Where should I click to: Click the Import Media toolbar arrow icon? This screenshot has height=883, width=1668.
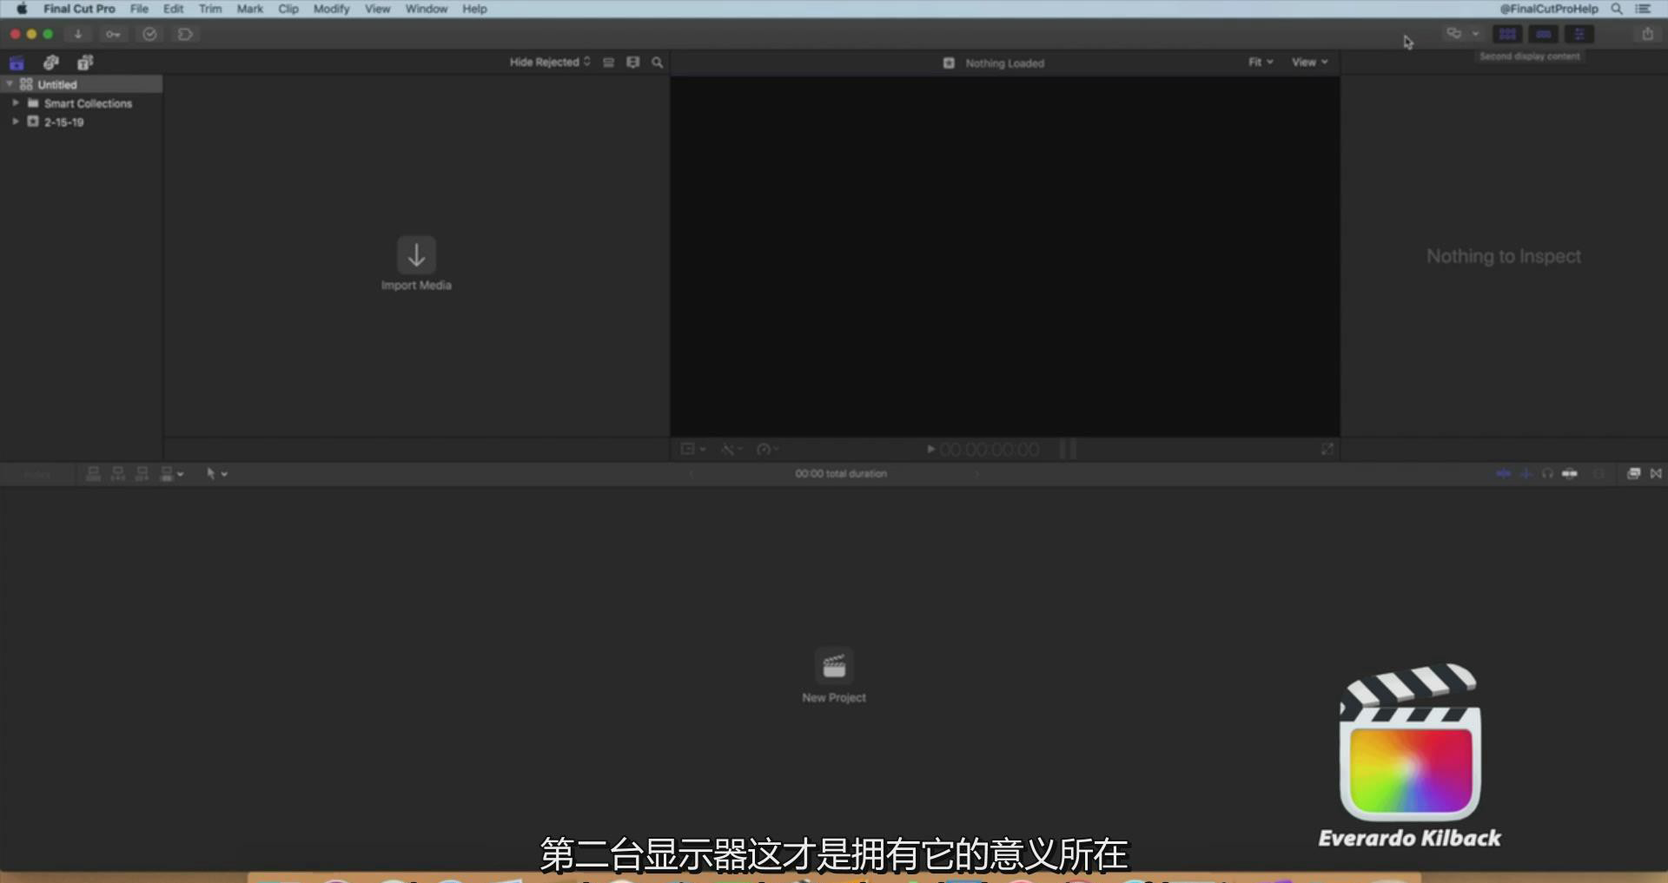pos(78,34)
